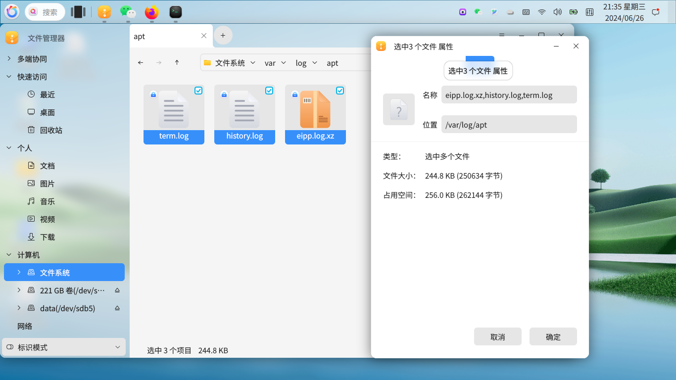This screenshot has height=380, width=676.
Task: Expand the data(/dev/sdb5) tree node
Action: 19,308
